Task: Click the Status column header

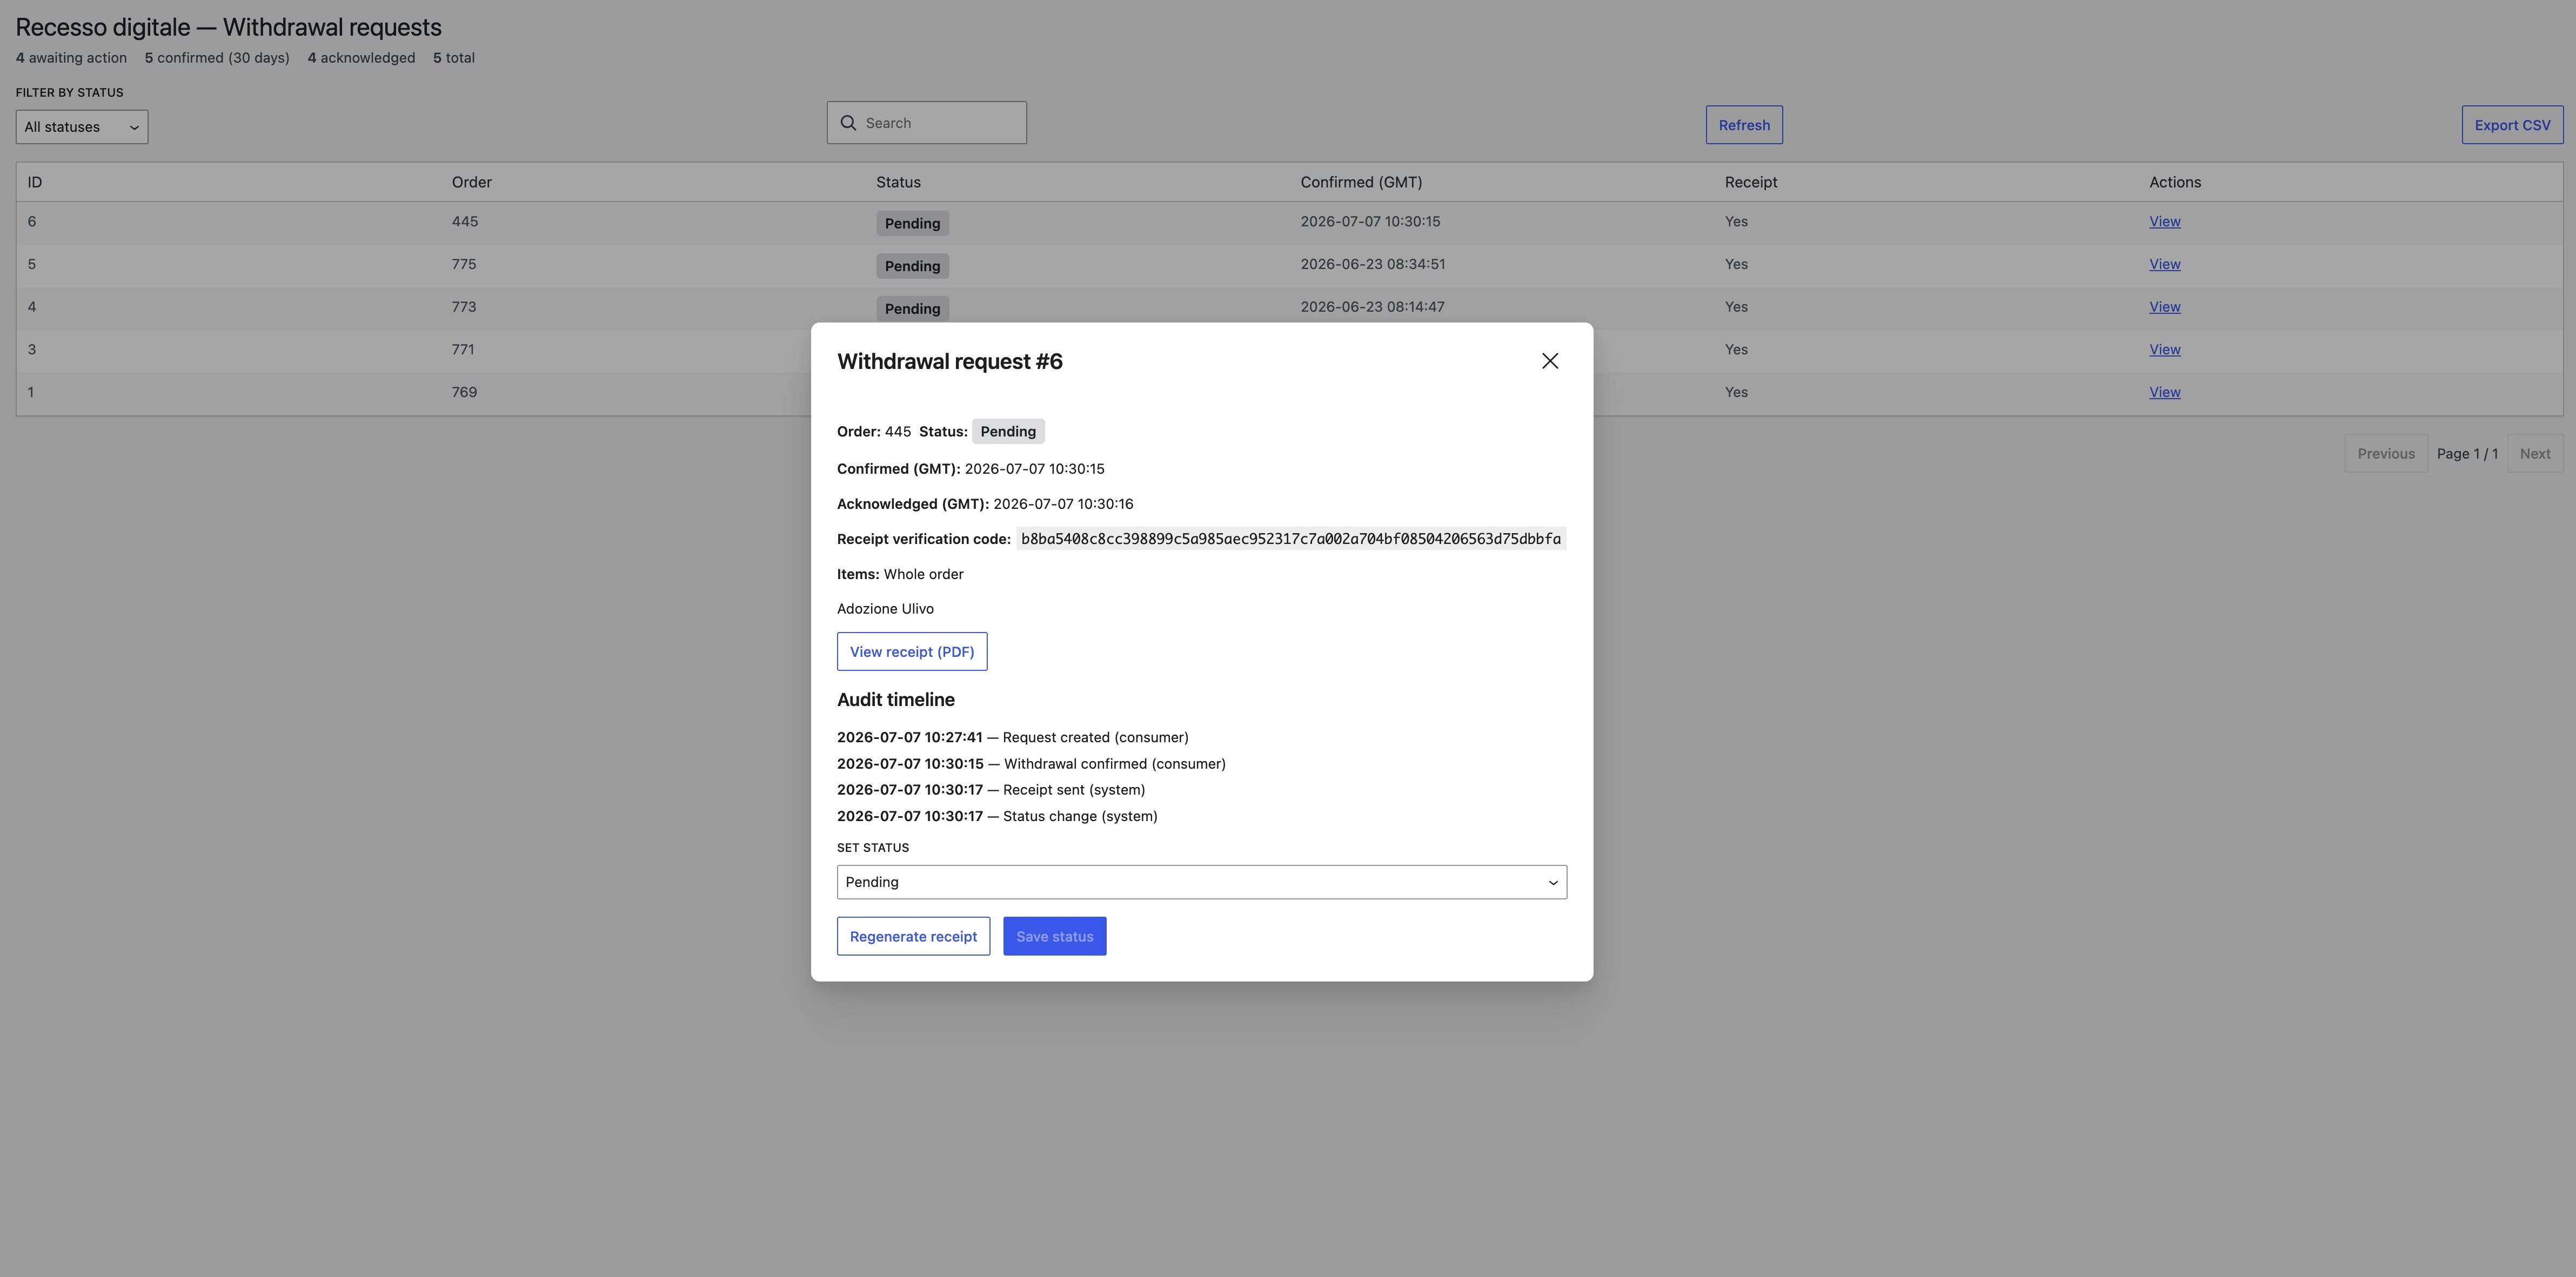Action: [x=898, y=182]
